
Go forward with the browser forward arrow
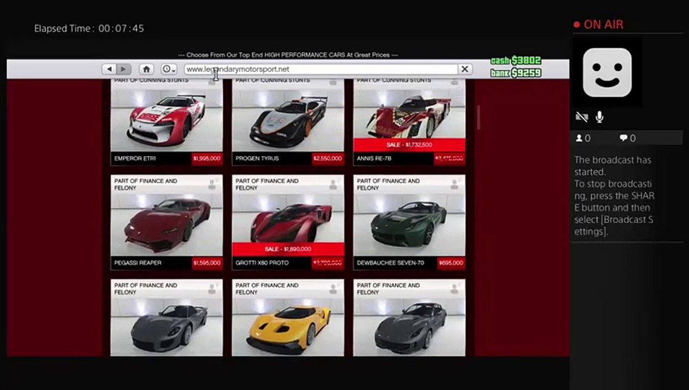pyautogui.click(x=123, y=69)
